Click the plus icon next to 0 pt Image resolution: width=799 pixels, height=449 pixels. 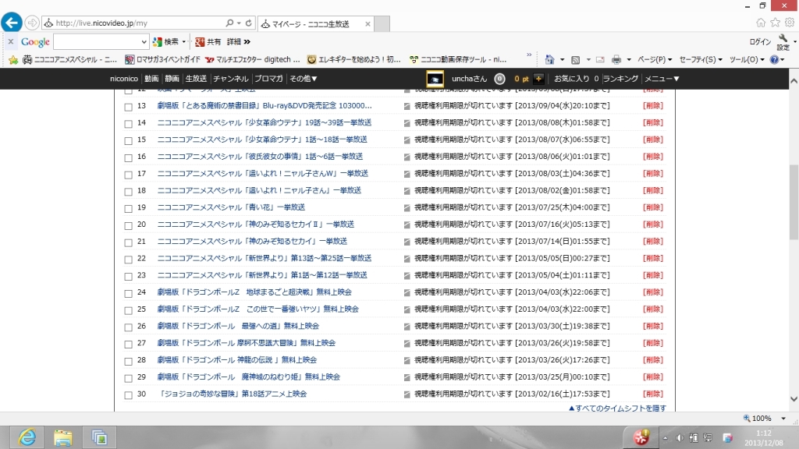[x=538, y=79]
